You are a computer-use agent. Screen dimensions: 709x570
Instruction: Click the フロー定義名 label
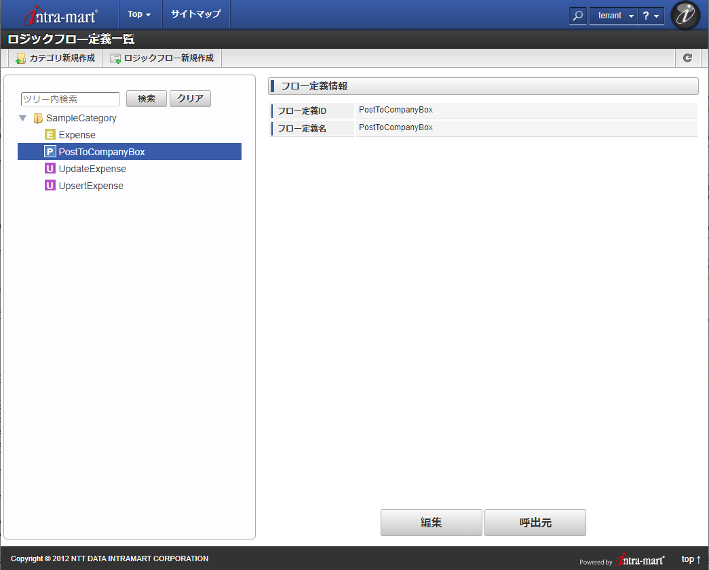(x=302, y=128)
